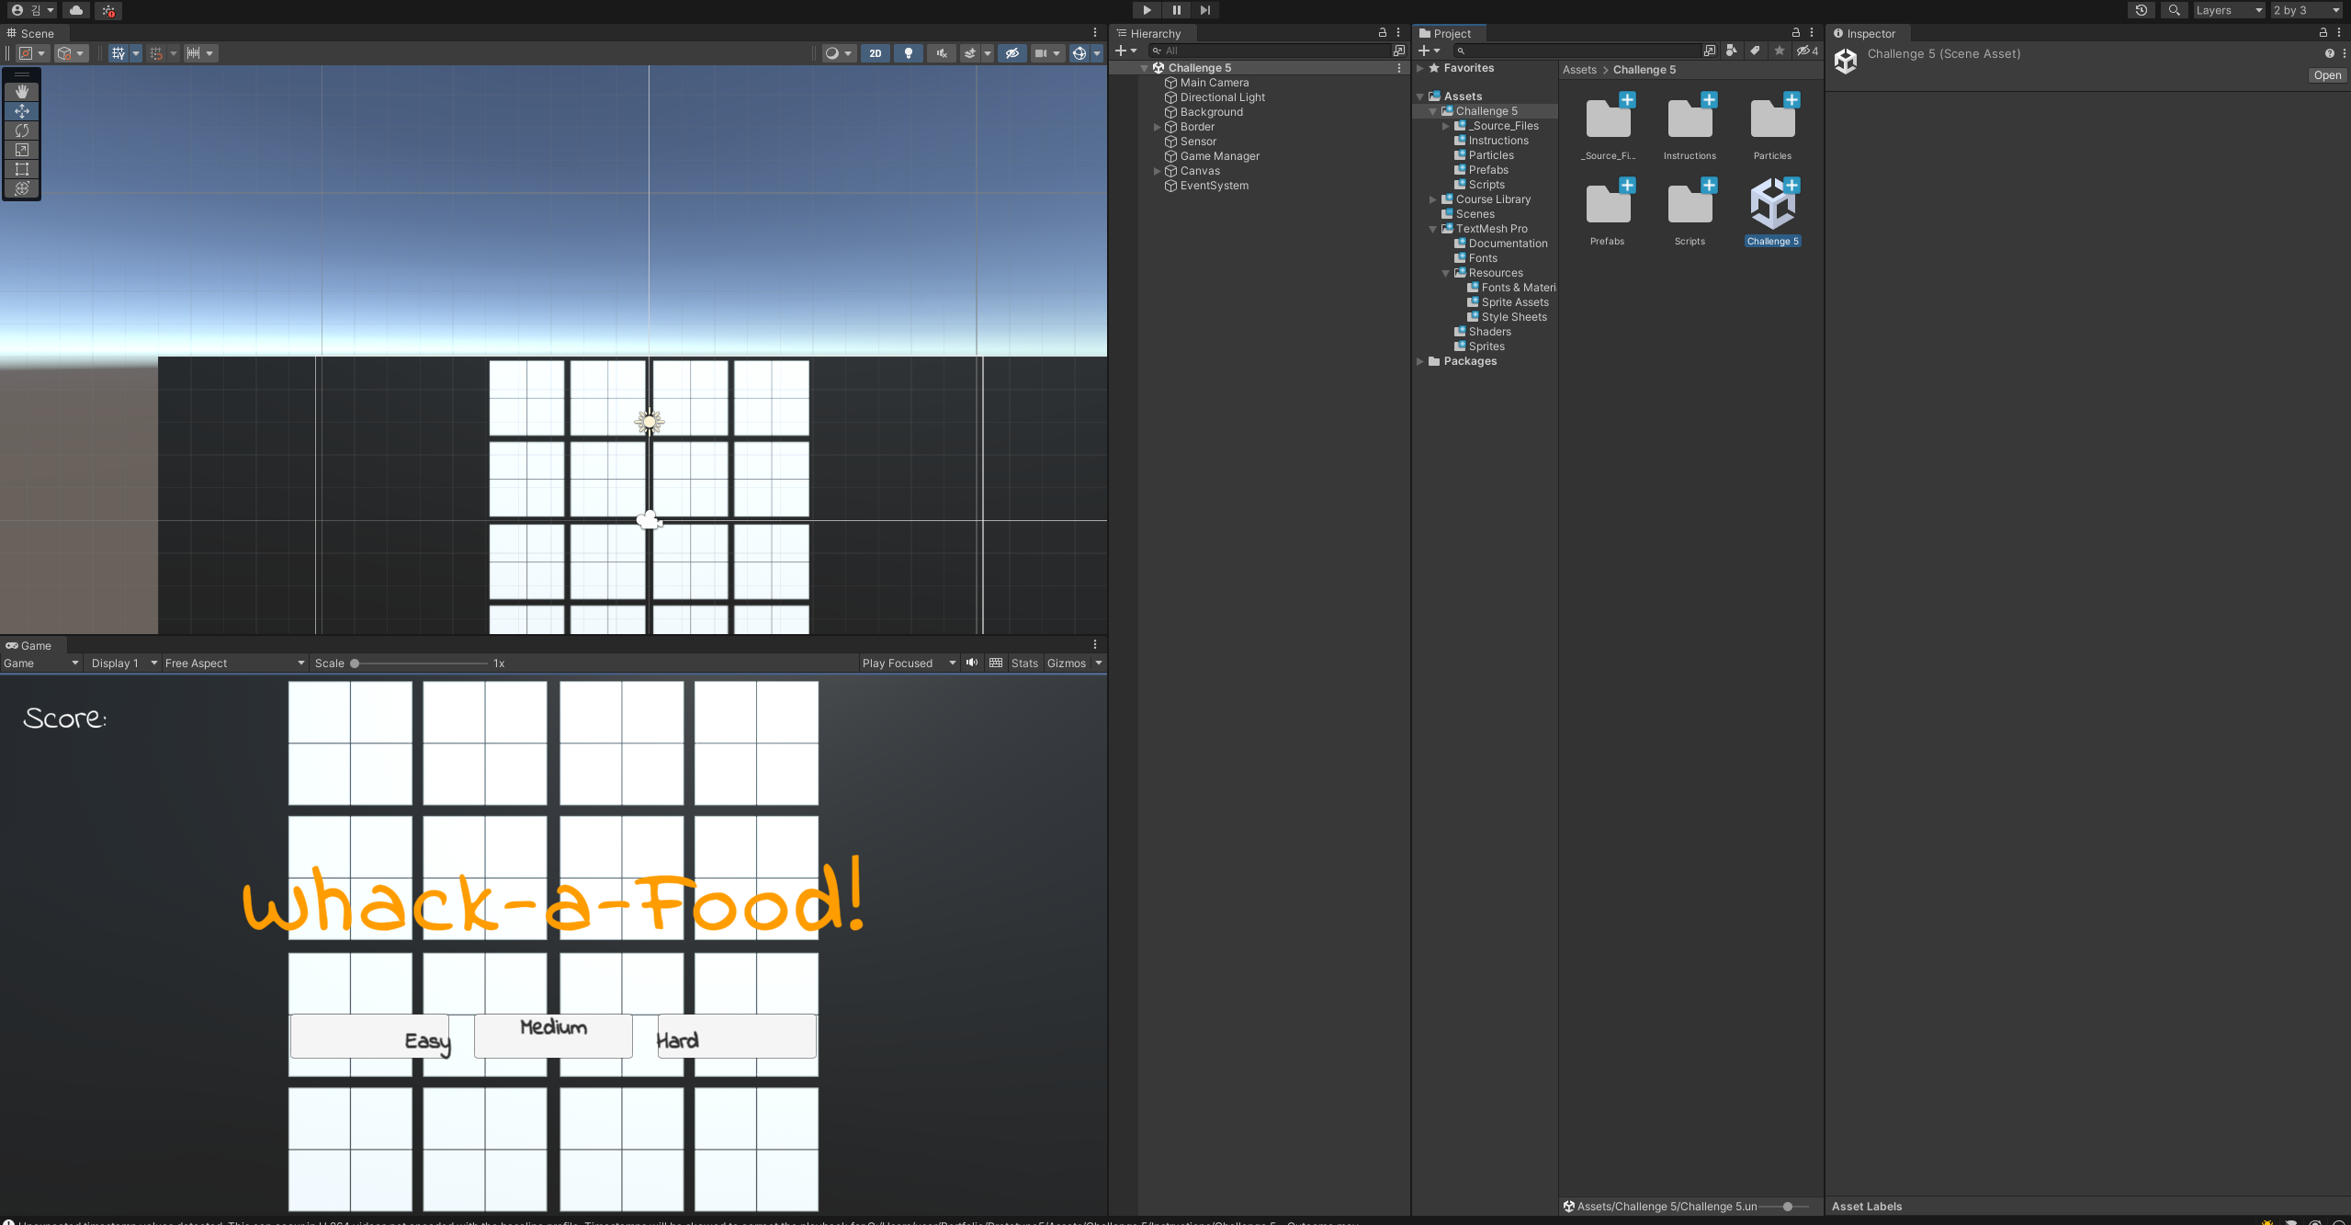Switch to the Inspector tab
This screenshot has width=2351, height=1225.
coord(1871,33)
